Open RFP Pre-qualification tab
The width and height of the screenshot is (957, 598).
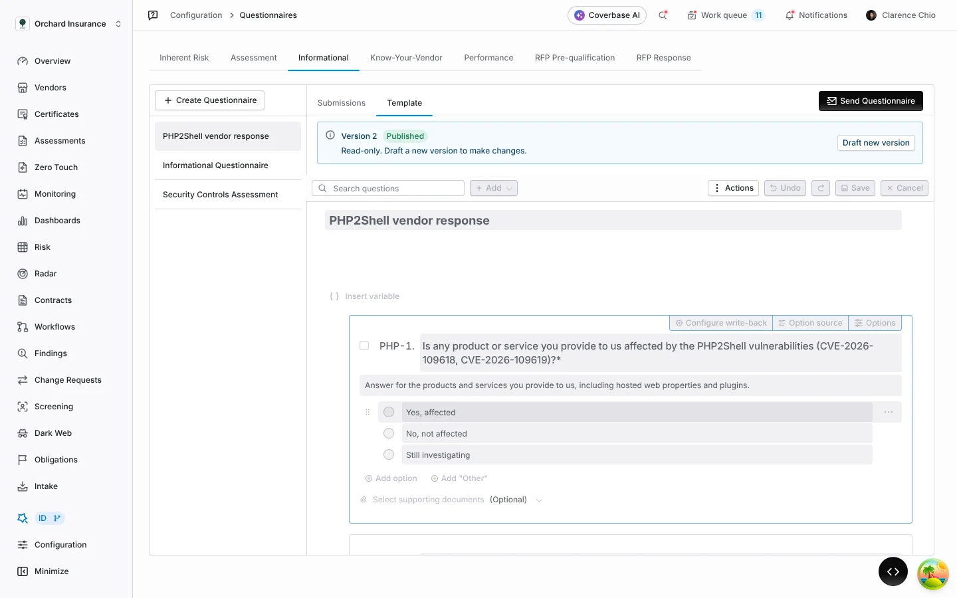(x=575, y=58)
